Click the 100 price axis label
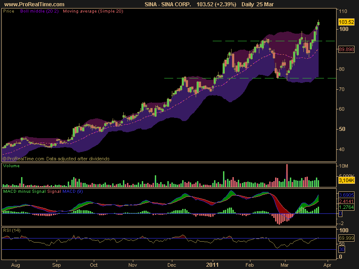Screen dimensions: 359x269 (x=344, y=29)
